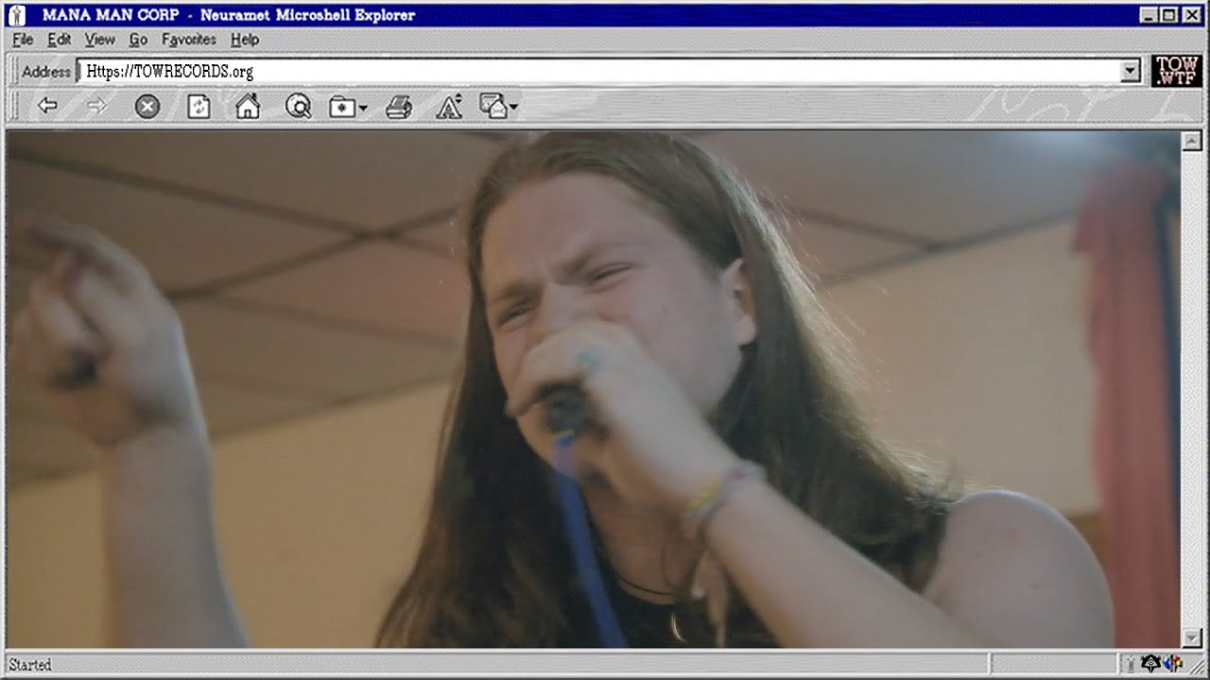Click the greyed-out Forward arrow button
Viewport: 1210px width, 680px height.
pos(96,106)
